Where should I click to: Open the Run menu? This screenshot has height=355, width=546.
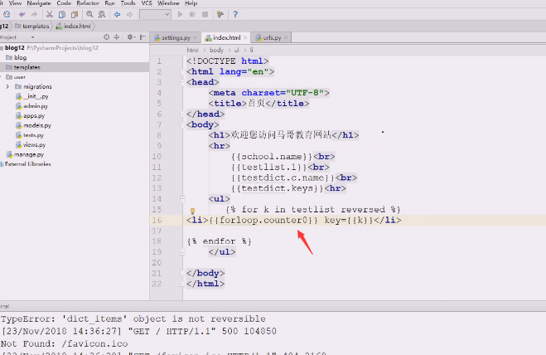pyautogui.click(x=109, y=3)
